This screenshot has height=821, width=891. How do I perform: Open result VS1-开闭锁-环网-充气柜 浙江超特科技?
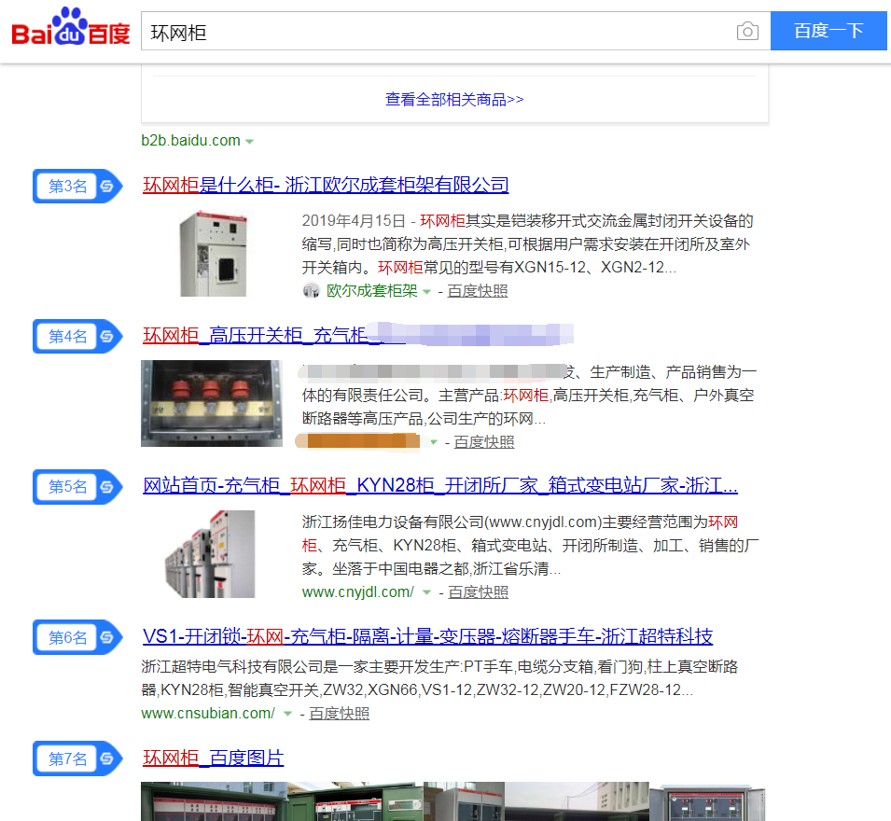428,635
